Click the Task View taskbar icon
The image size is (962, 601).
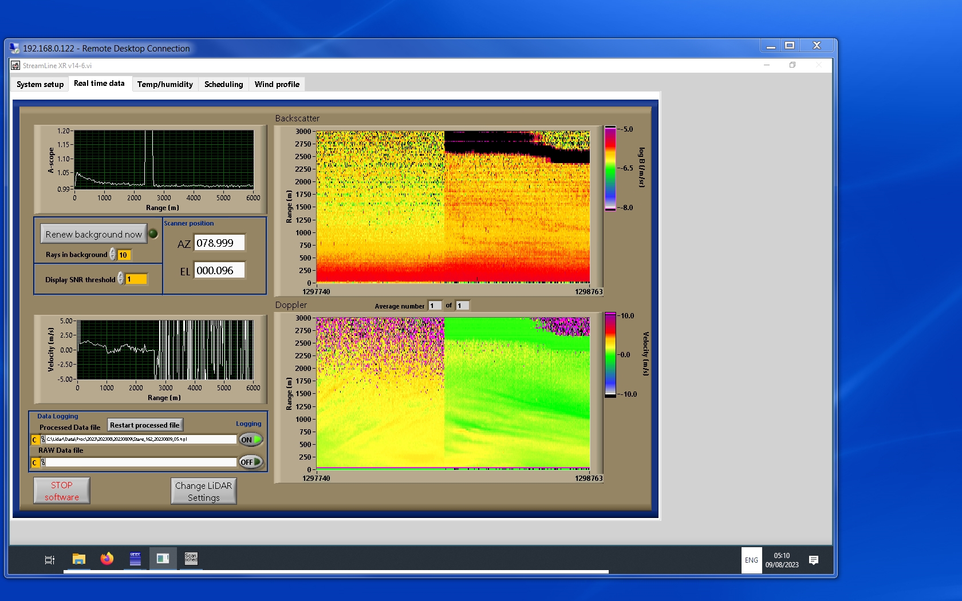pyautogui.click(x=50, y=560)
